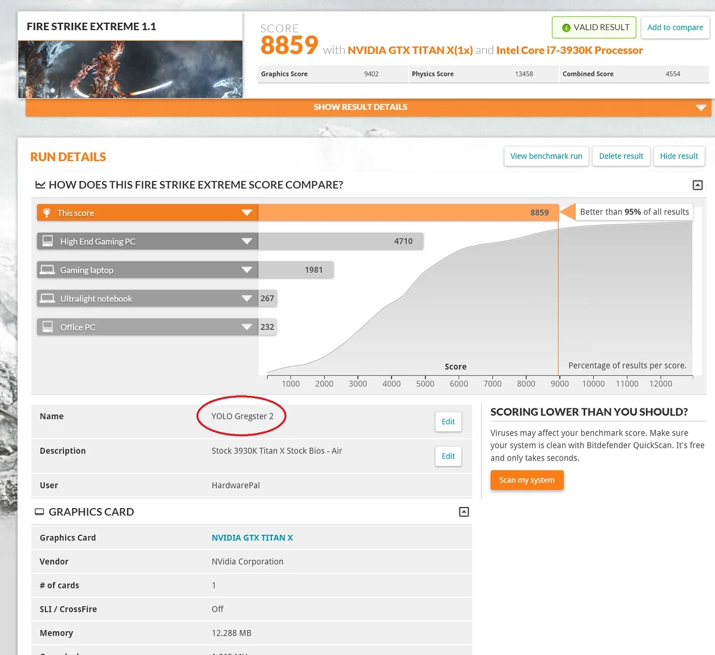Click the Better than 95% of all results label
This screenshot has width=715, height=655.
635,212
